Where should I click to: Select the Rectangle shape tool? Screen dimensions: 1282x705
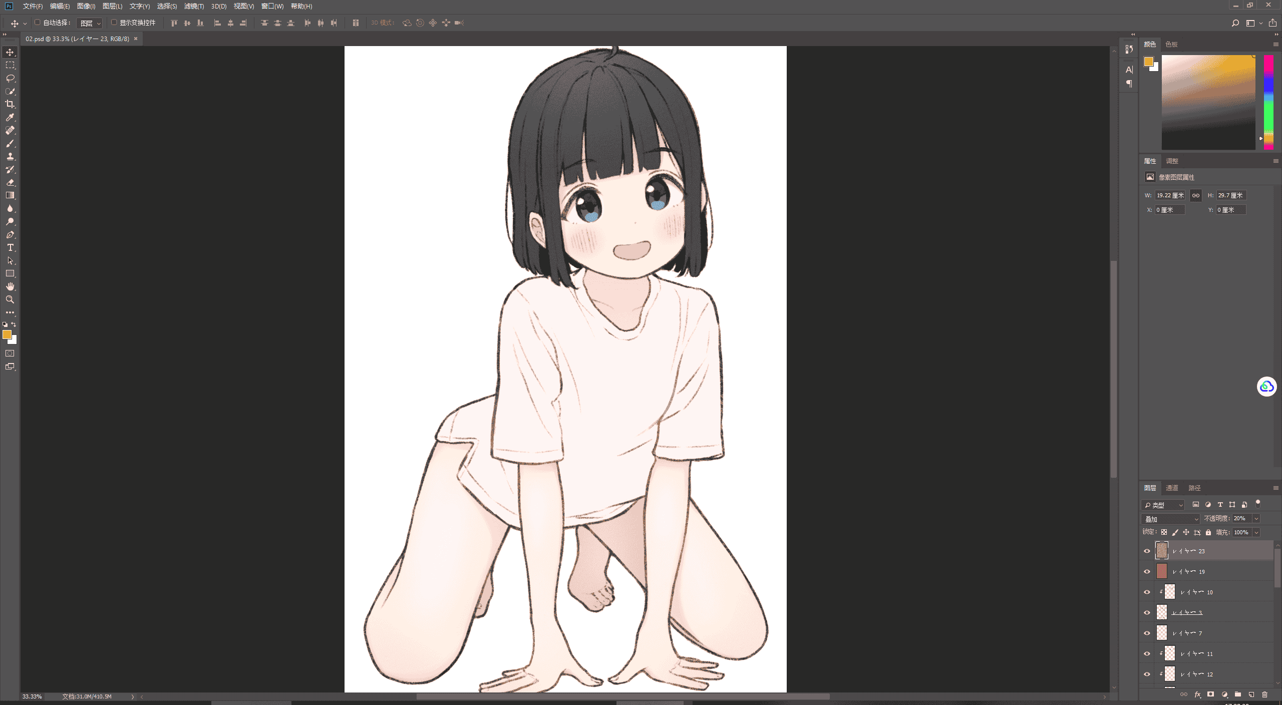coord(10,273)
